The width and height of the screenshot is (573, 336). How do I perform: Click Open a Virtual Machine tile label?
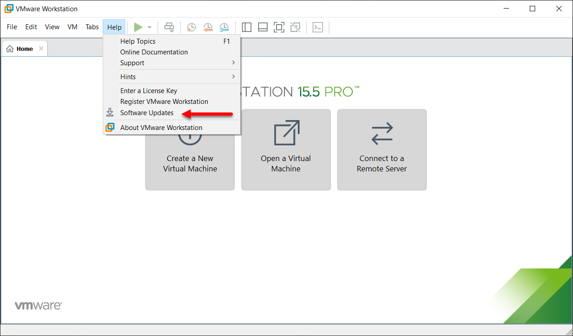[286, 164]
